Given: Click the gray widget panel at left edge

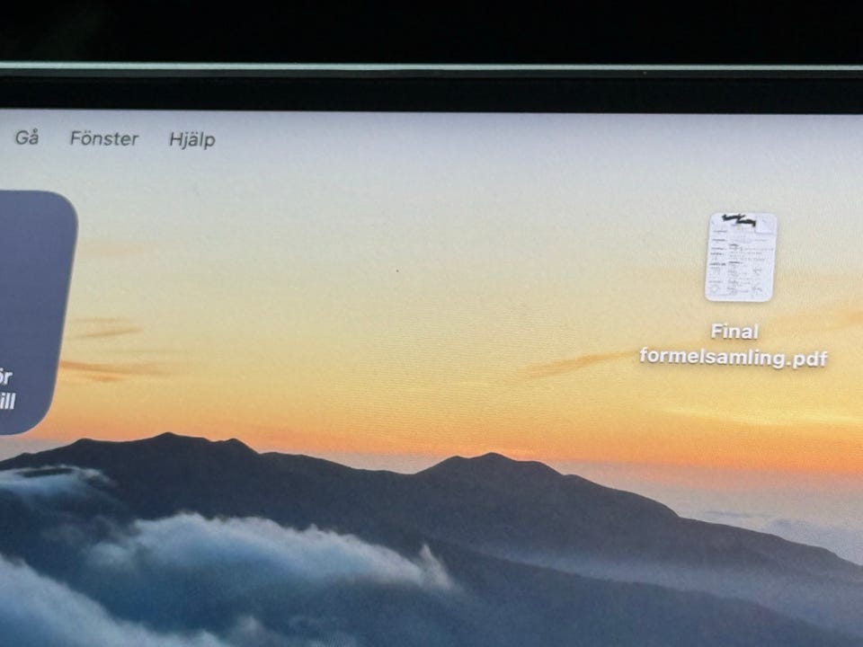Looking at the screenshot, I should click(35, 312).
